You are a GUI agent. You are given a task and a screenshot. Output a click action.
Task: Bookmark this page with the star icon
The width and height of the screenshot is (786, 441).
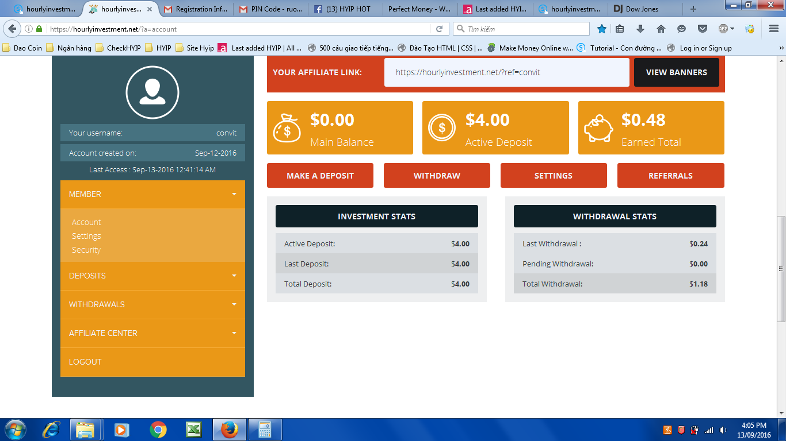pyautogui.click(x=602, y=29)
